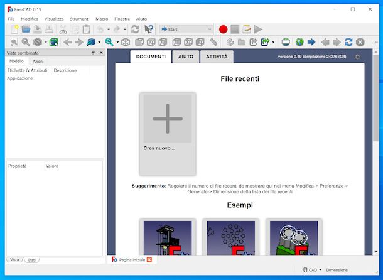Open the File menu

pyautogui.click(x=11, y=19)
